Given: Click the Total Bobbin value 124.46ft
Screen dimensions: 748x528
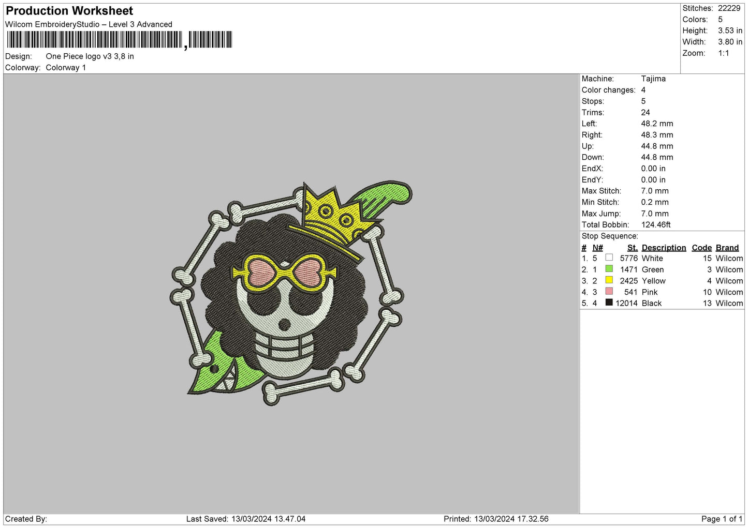Looking at the screenshot, I should pyautogui.click(x=656, y=224).
